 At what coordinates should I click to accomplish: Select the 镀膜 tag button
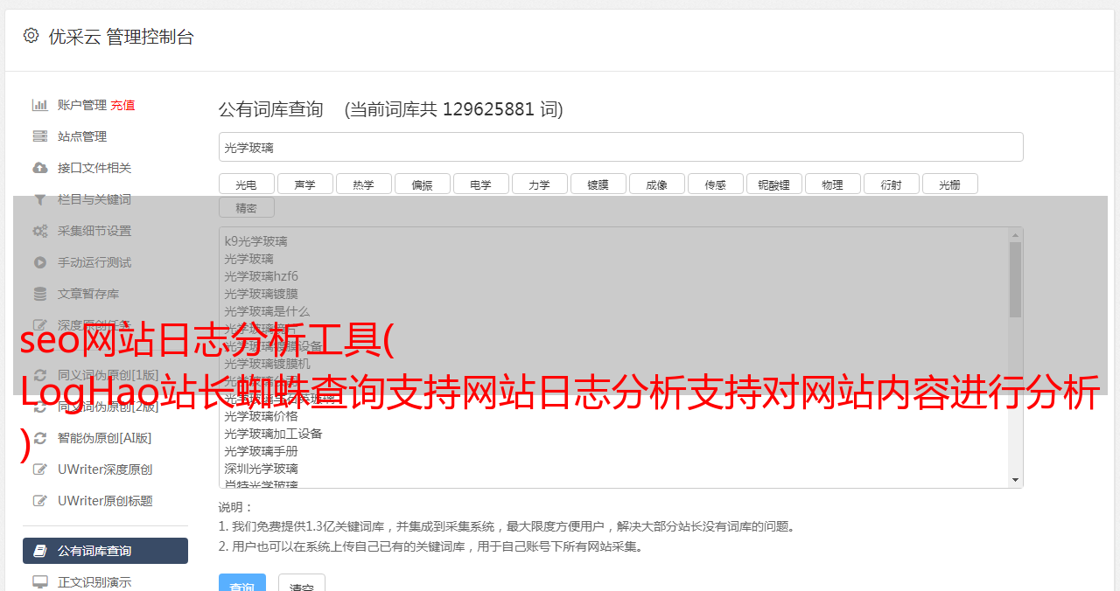(598, 184)
